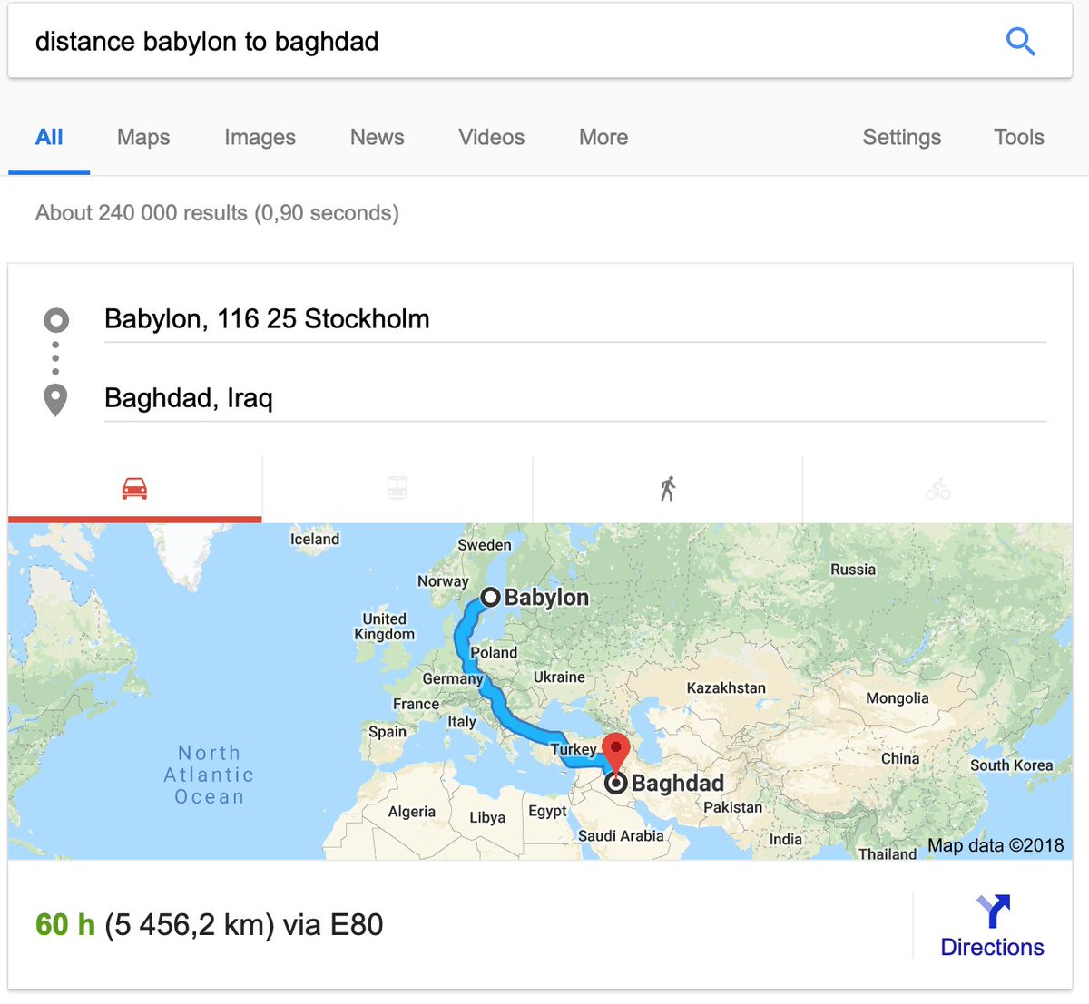
Task: Click the Saudi Arabia label on the map
Action: click(621, 835)
